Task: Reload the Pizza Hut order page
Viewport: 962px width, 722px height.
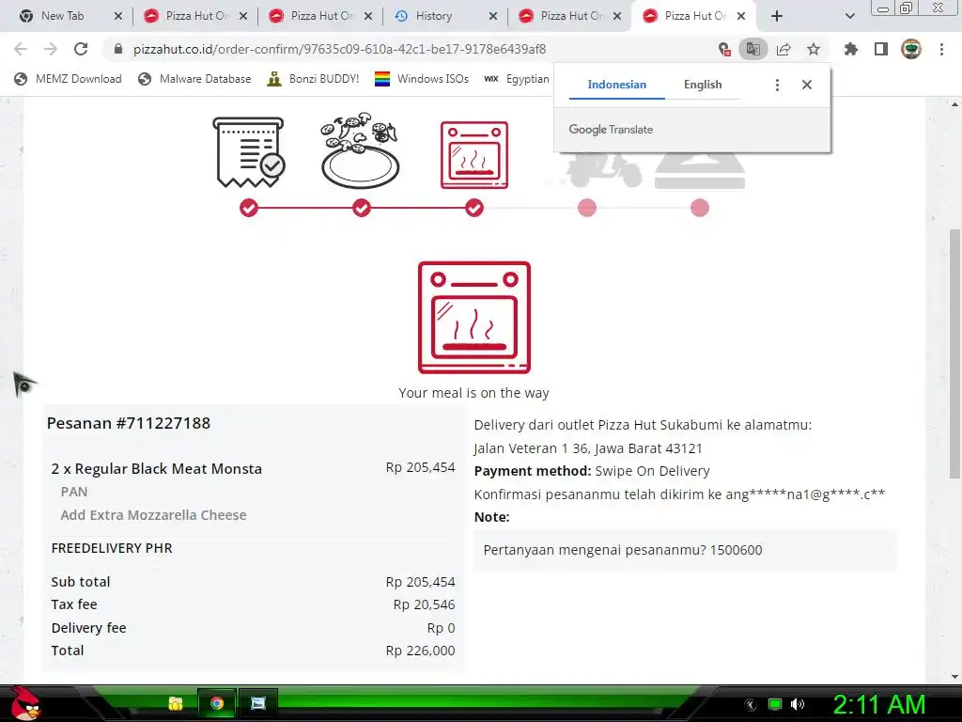Action: click(x=81, y=49)
